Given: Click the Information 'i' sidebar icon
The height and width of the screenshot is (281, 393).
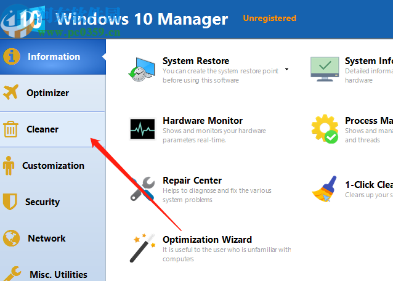Looking at the screenshot, I should tap(12, 57).
